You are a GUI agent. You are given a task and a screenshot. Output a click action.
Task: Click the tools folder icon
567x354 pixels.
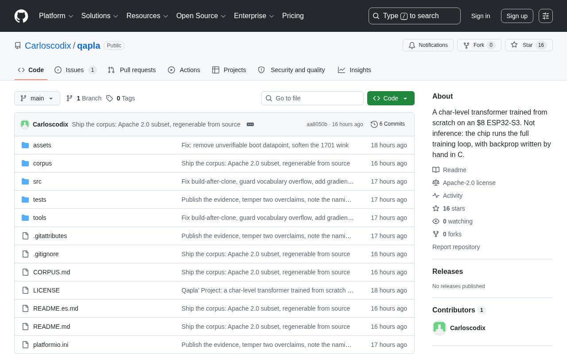(25, 218)
